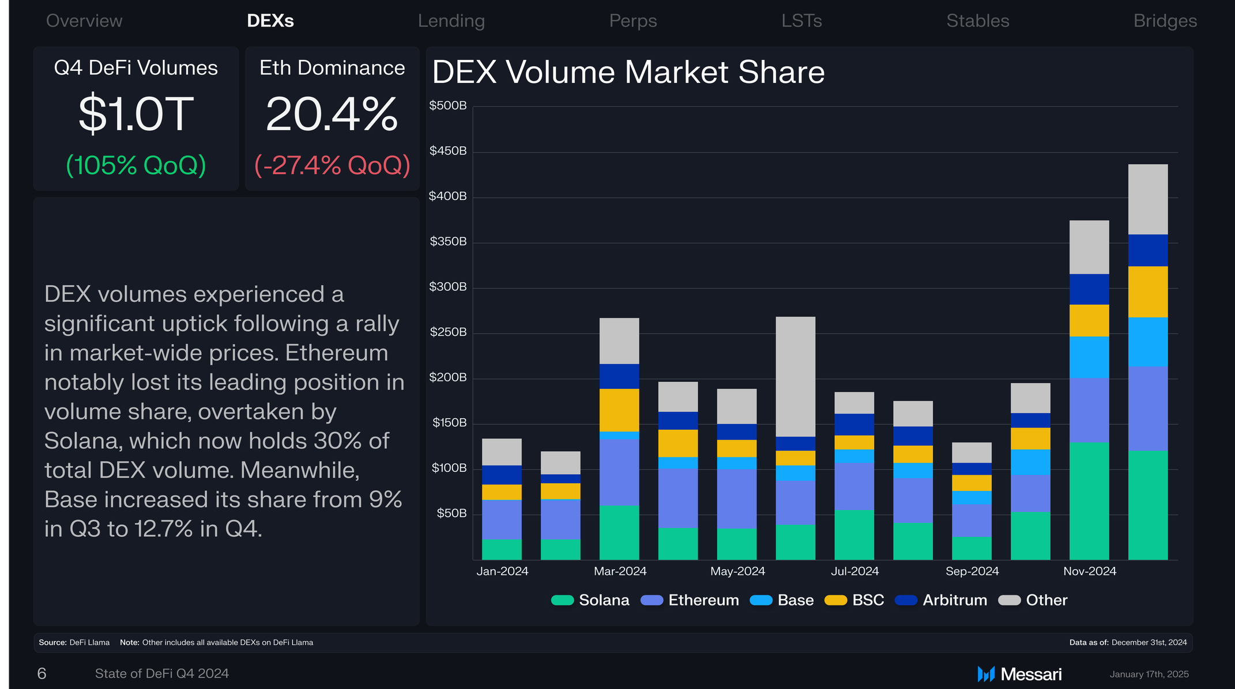Click the Mar-2024 axis label
Image resolution: width=1235 pixels, height=689 pixels.
point(620,571)
